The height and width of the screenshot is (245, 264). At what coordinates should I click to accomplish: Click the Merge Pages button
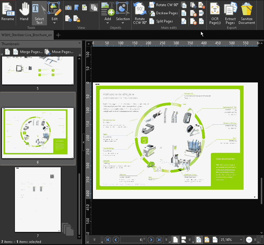point(29,52)
